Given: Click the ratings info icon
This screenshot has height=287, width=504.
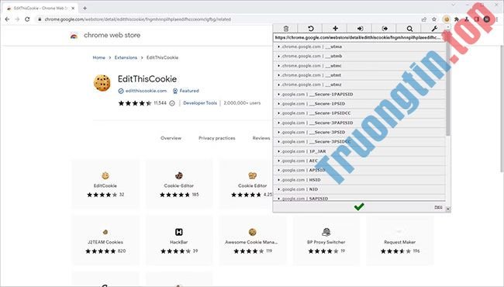Looking at the screenshot, I should click(x=172, y=103).
